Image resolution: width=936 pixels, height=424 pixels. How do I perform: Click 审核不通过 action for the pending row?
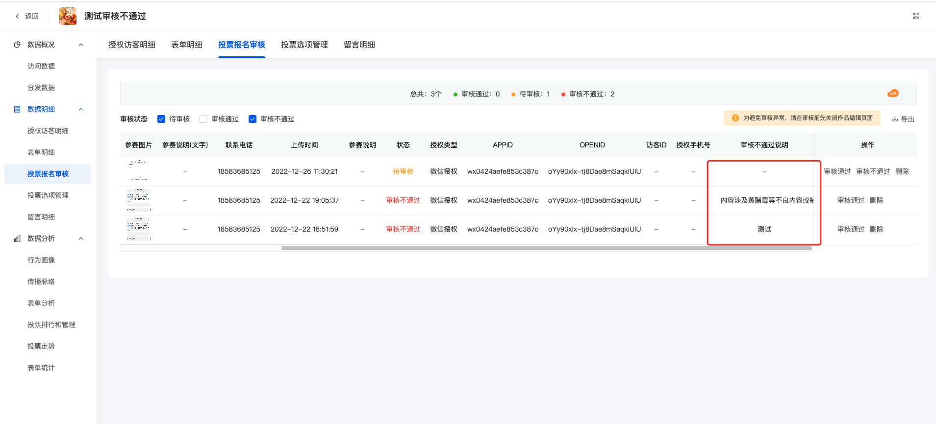click(873, 171)
